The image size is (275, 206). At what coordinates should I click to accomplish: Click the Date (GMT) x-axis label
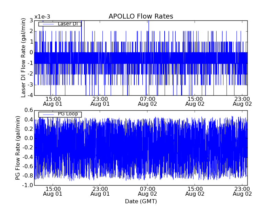coord(141,201)
